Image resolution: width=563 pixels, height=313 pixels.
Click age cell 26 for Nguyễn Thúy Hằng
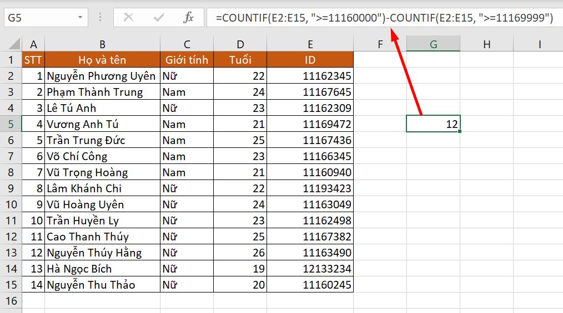pyautogui.click(x=240, y=253)
